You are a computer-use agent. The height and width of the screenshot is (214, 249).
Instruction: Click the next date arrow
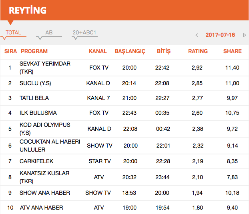tap(244, 35)
